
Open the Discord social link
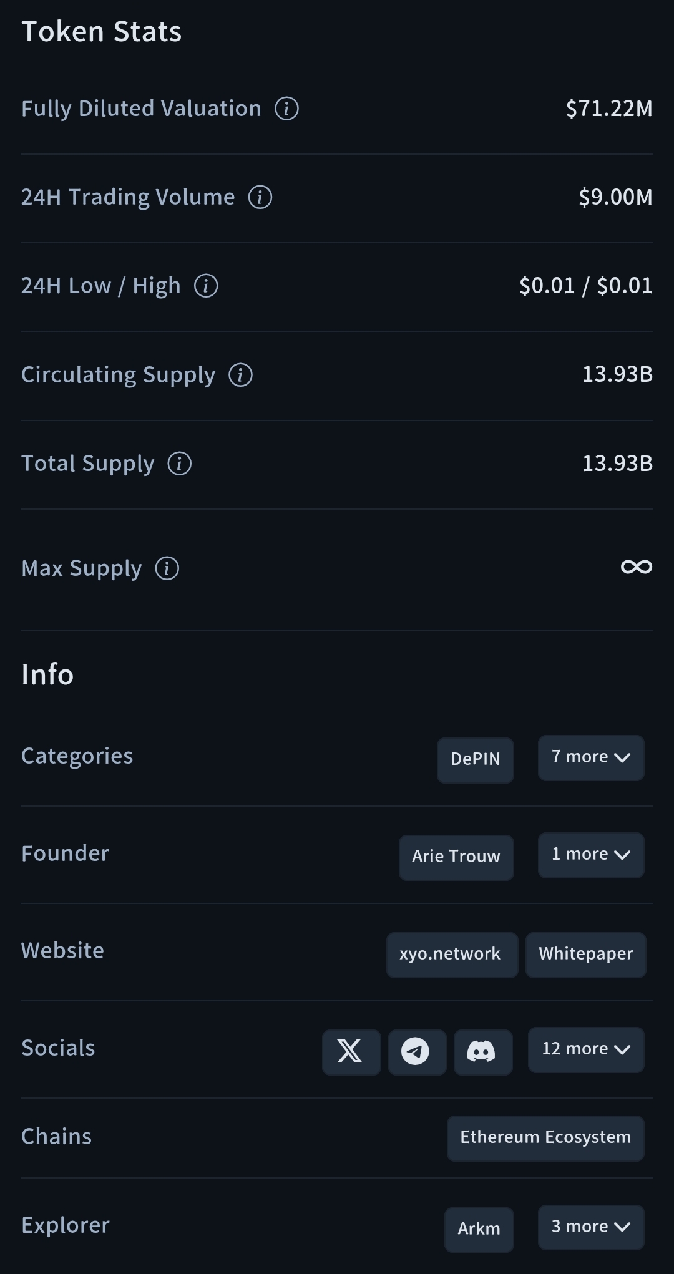tap(482, 1052)
